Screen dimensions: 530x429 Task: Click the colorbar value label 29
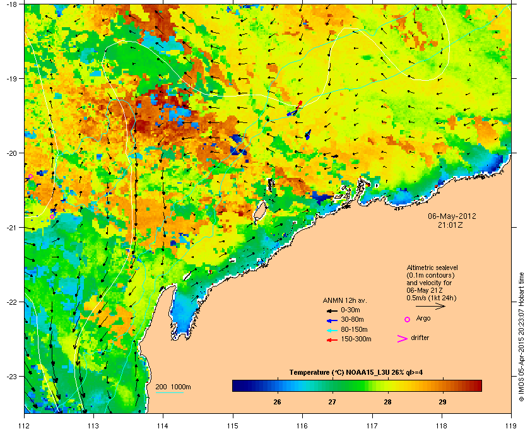point(442,402)
